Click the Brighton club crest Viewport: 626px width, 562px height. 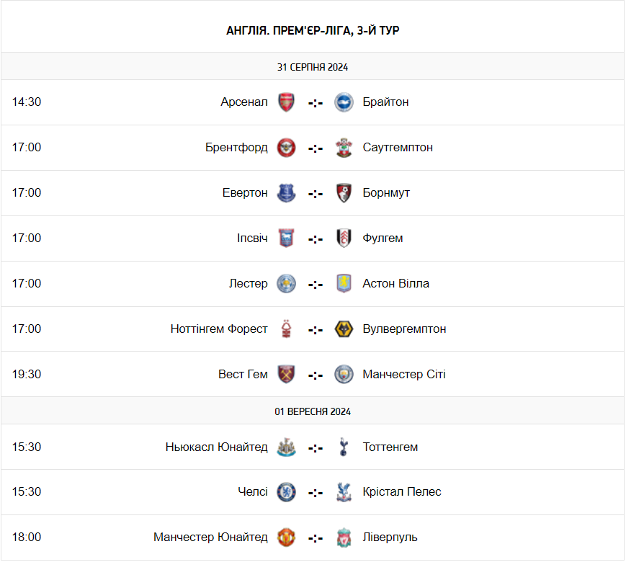[x=344, y=102]
